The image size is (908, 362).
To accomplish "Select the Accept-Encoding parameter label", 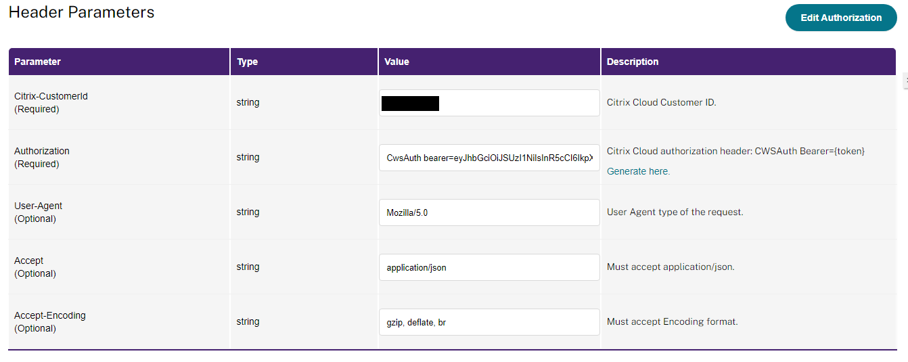I will coord(50,315).
